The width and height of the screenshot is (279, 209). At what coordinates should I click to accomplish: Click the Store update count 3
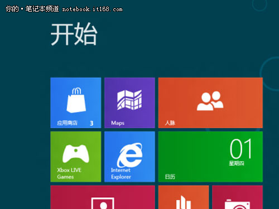[x=92, y=123]
